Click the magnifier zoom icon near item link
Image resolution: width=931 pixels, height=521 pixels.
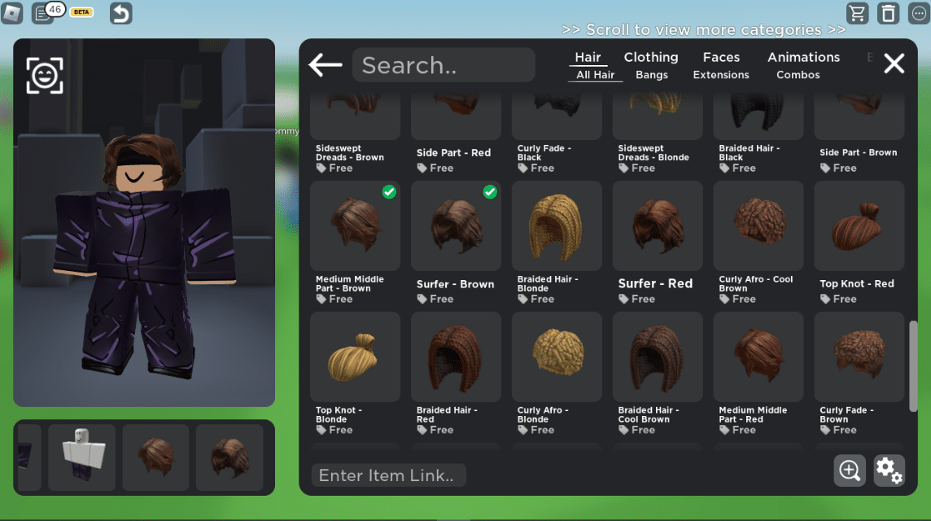[849, 471]
